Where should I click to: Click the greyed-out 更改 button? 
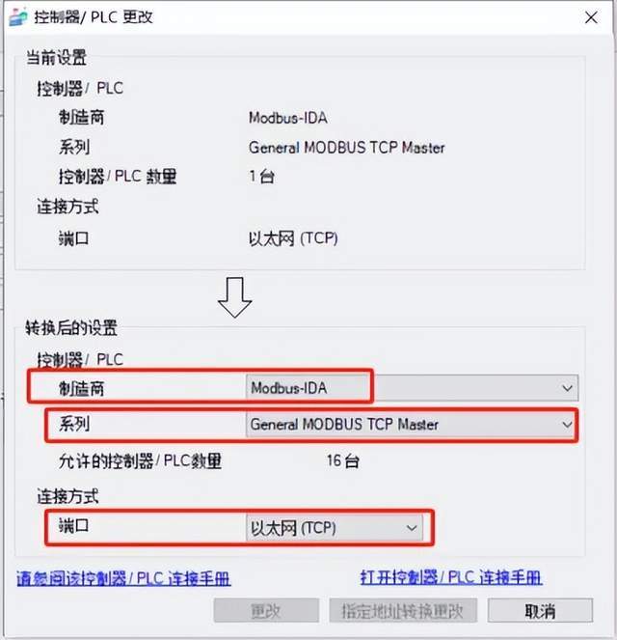[266, 611]
